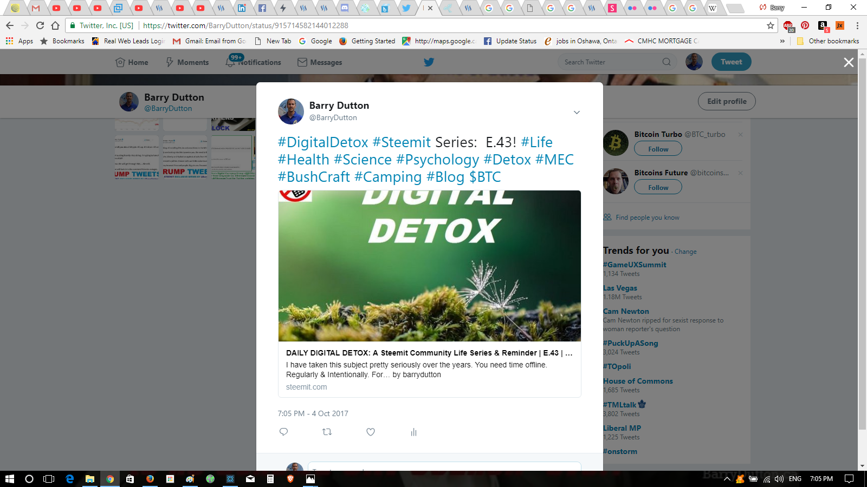Click Barry Dutton name in the tweet
The image size is (867, 487).
pyautogui.click(x=339, y=106)
